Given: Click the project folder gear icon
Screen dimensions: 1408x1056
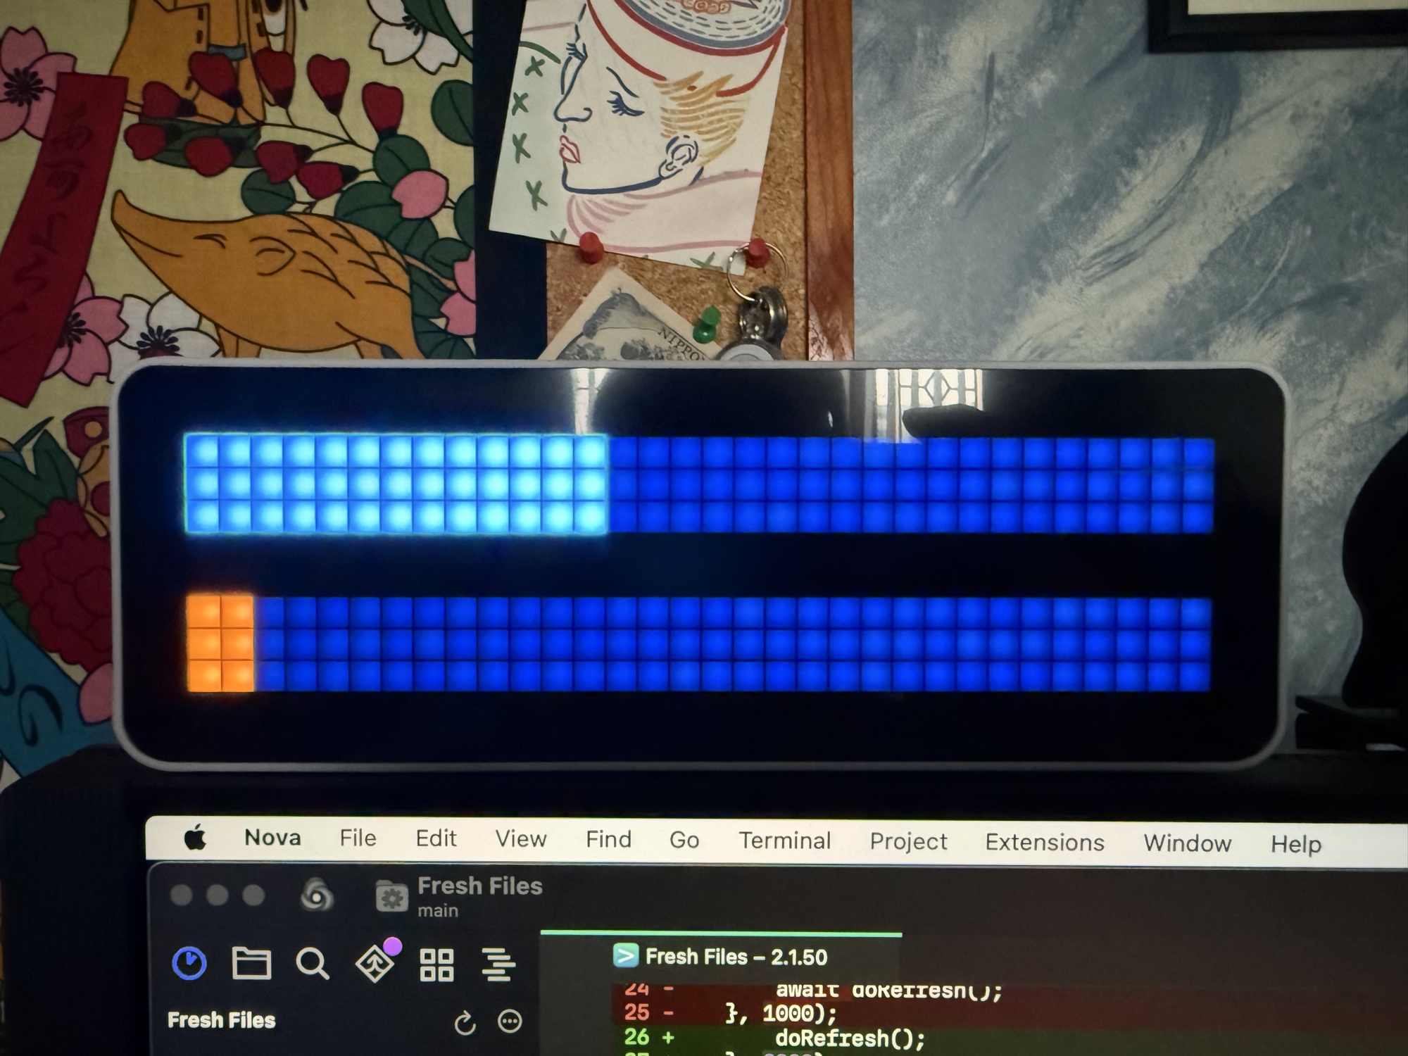Looking at the screenshot, I should point(391,897).
